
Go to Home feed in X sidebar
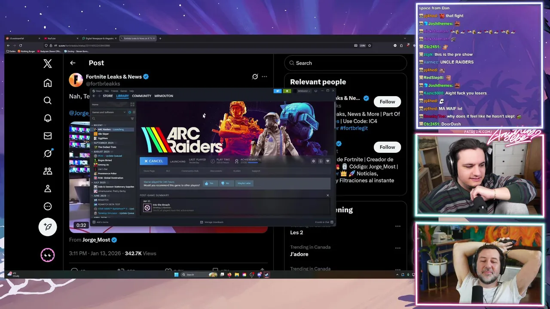coord(48,83)
